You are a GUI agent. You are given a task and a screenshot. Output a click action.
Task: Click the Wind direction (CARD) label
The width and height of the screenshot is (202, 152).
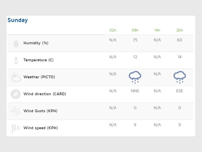[x=45, y=94]
